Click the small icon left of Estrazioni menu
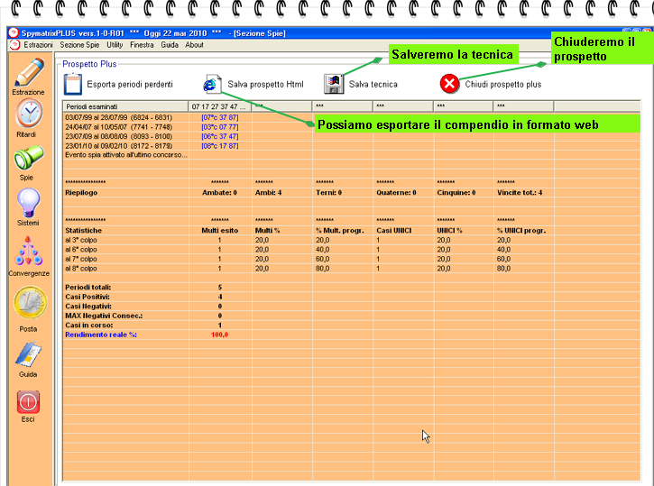Screen dimensions: 654x486 tap(14, 44)
